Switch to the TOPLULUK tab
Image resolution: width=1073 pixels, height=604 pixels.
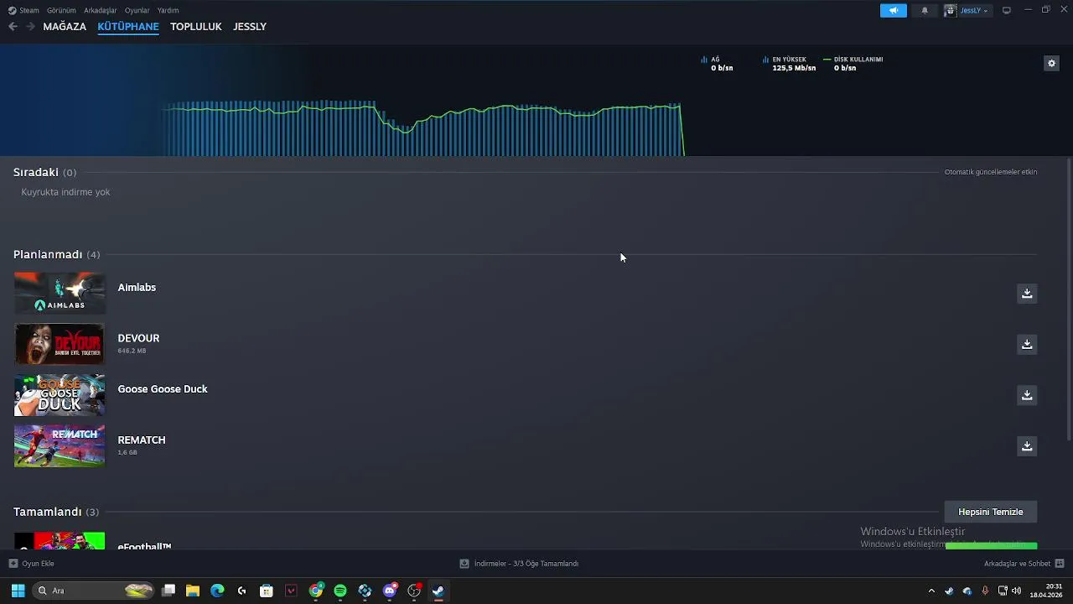pyautogui.click(x=196, y=27)
